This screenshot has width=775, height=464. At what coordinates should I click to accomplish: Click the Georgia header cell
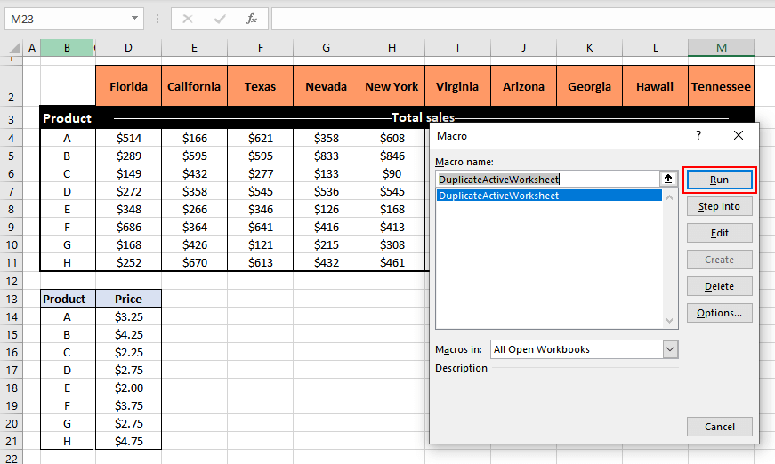pos(590,86)
